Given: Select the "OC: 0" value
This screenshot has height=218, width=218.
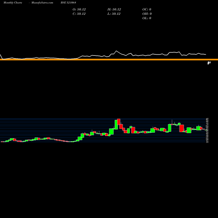Looking at the screenshot, I should 147,9.
